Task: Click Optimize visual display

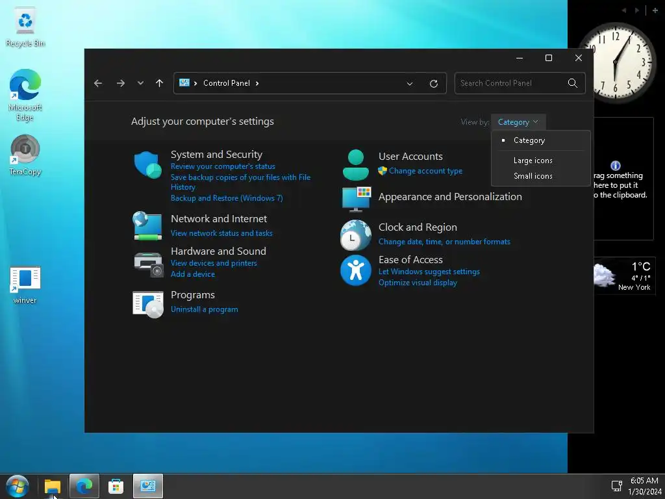Action: coord(418,283)
